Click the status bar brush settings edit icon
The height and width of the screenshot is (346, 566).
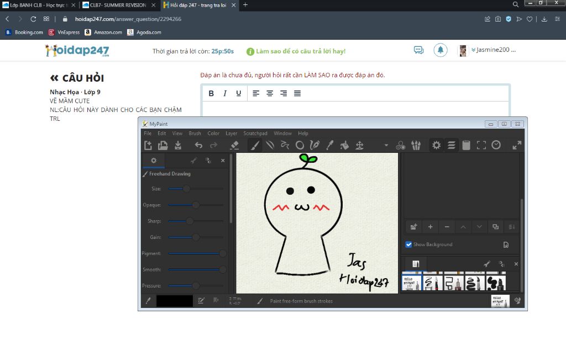(x=201, y=301)
